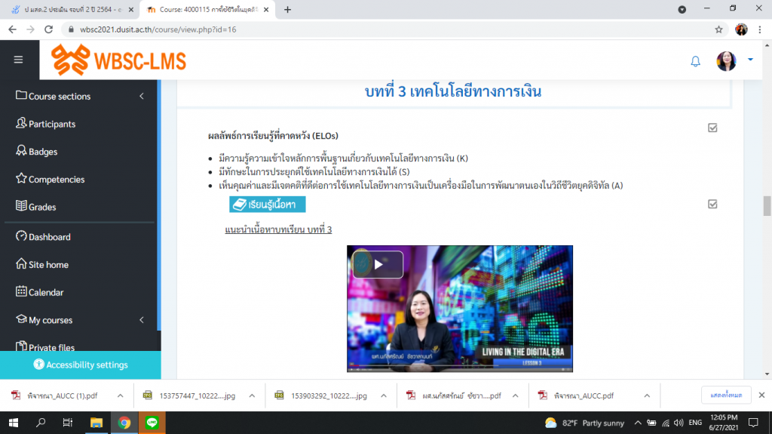Click the address bar URL
The height and width of the screenshot is (434, 772).
(158, 29)
